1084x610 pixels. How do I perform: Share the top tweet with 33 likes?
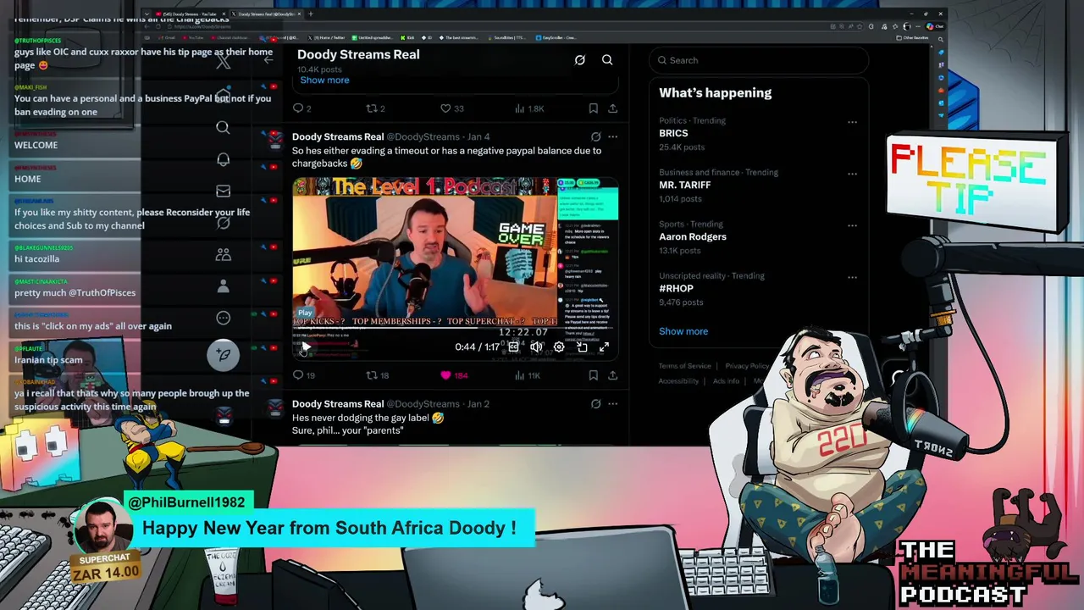612,108
